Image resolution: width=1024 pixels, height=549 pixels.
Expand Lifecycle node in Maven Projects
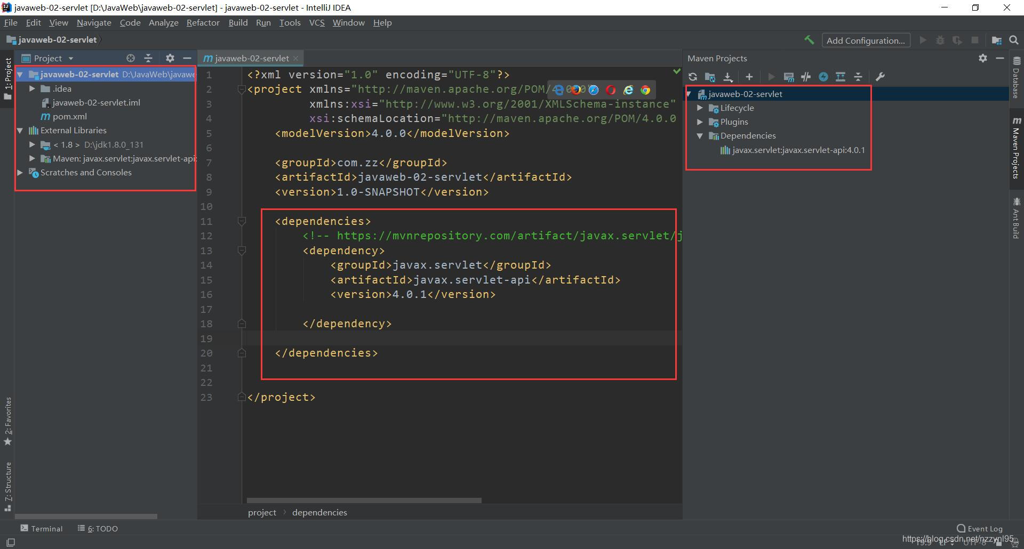(700, 108)
